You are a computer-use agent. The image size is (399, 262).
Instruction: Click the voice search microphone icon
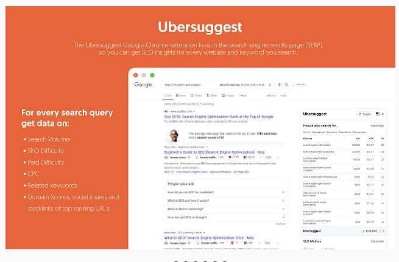(x=279, y=84)
